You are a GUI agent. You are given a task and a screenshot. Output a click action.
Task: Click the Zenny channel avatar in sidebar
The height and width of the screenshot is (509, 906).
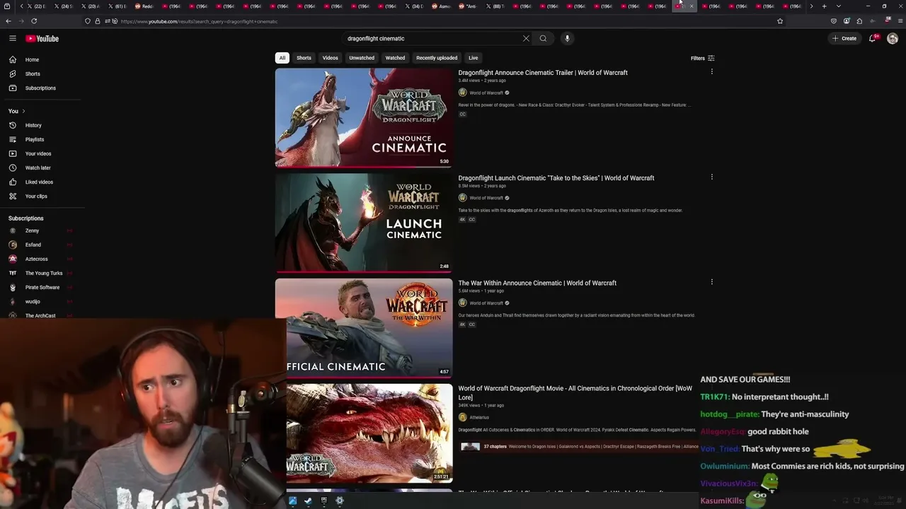pyautogui.click(x=13, y=230)
